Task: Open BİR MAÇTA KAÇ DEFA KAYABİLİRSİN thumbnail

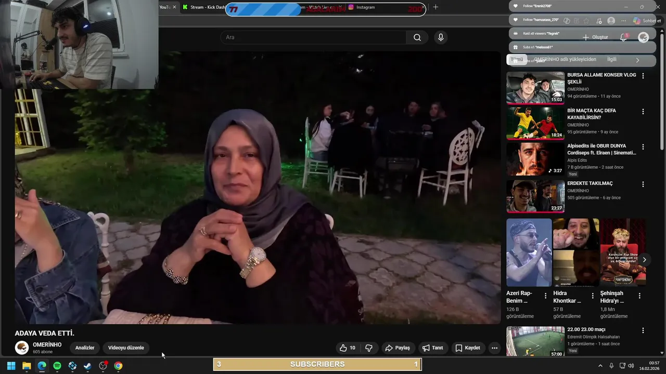Action: point(535,124)
